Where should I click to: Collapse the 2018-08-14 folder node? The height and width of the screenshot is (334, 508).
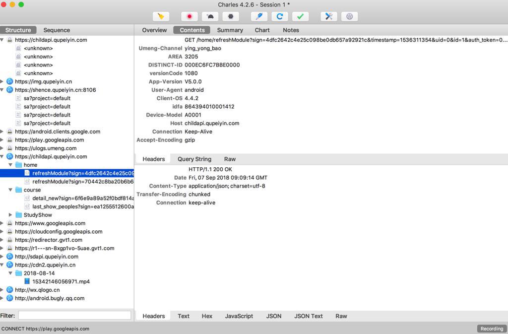pos(10,273)
